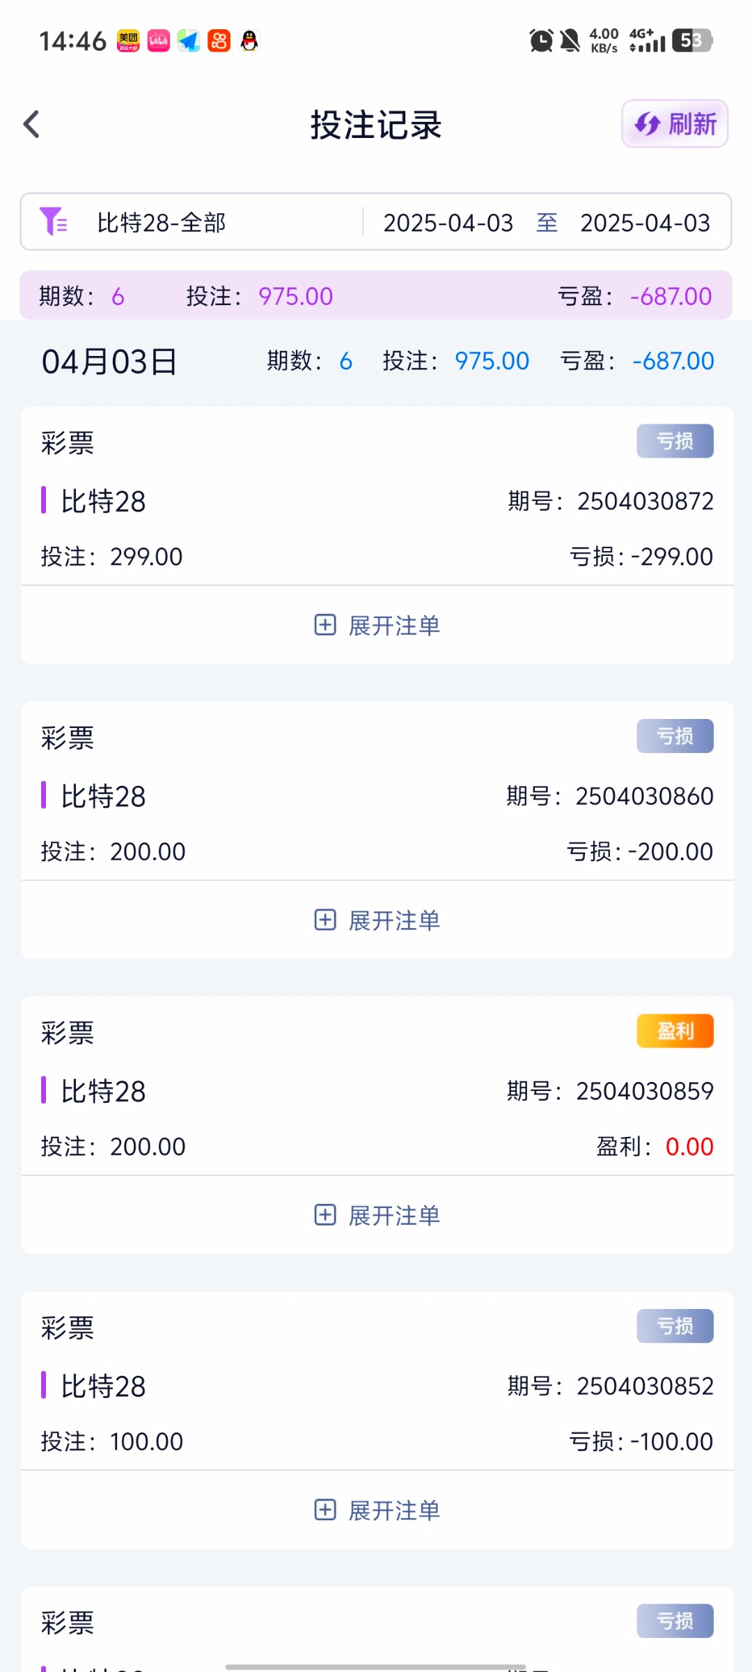Expand bet slip for issue 2504030859
This screenshot has width=752, height=1672.
click(x=377, y=1215)
